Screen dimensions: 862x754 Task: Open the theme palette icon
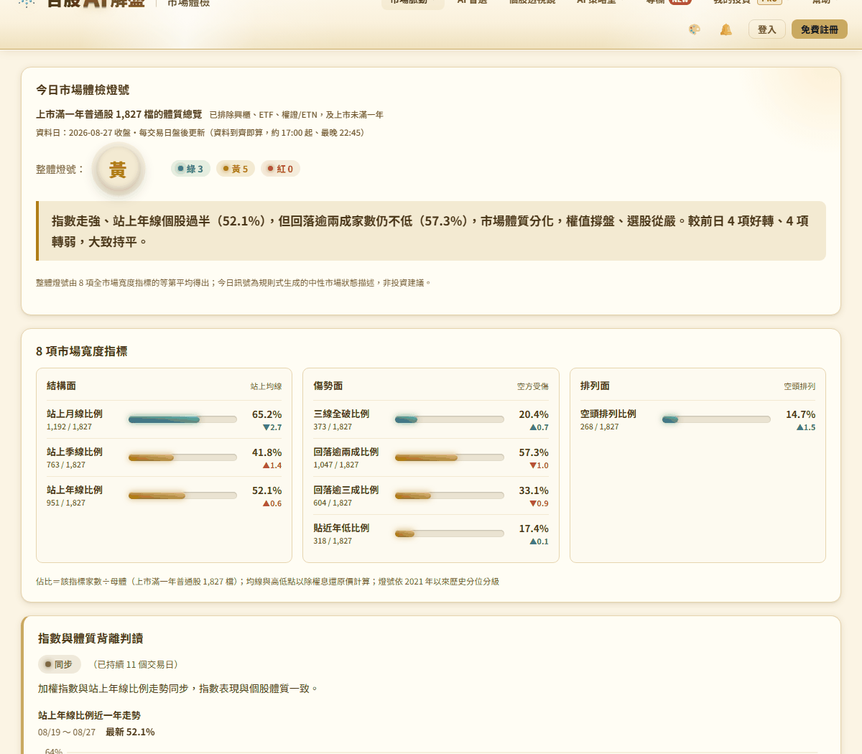pos(694,29)
